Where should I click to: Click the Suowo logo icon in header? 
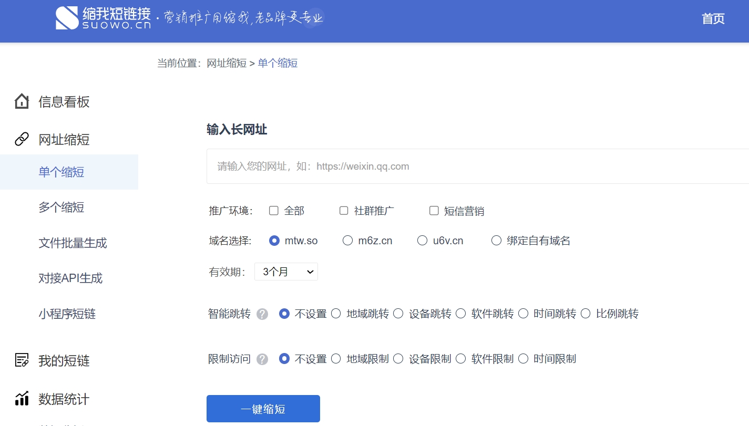(67, 18)
